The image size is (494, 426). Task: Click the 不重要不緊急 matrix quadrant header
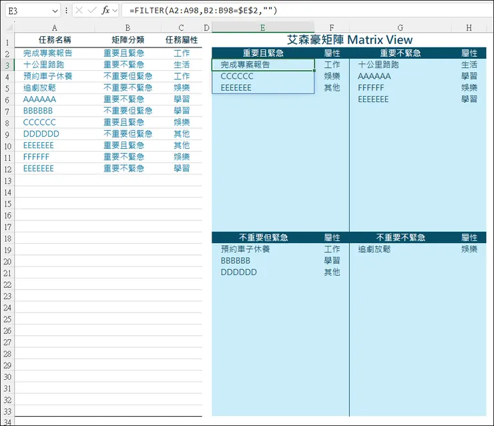400,237
